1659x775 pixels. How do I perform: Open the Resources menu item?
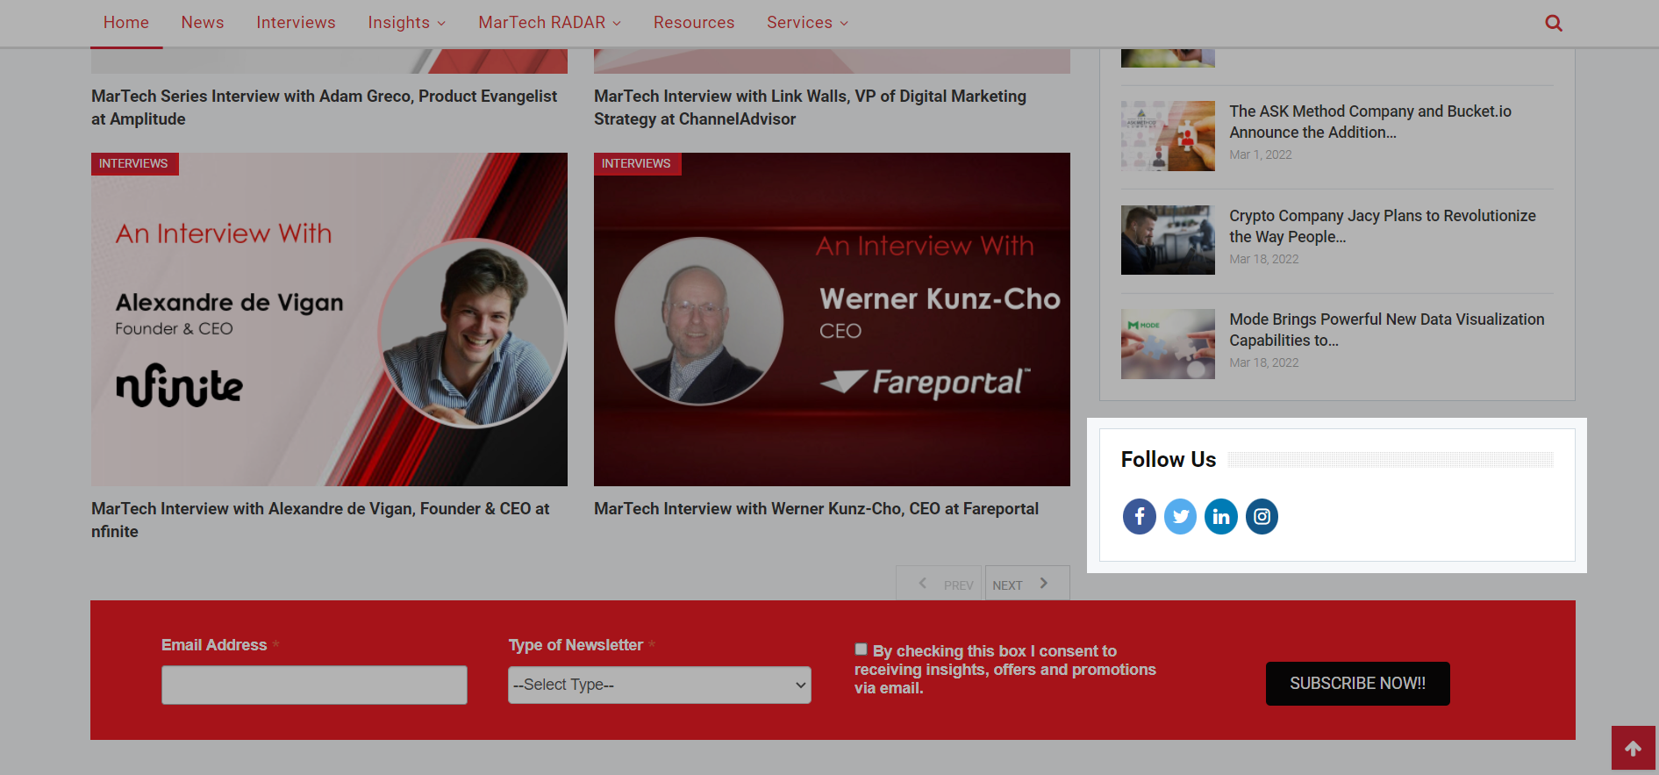[694, 23]
